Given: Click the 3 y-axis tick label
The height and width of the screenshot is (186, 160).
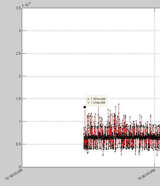Looking at the screenshot, I should pyautogui.click(x=19, y=31).
